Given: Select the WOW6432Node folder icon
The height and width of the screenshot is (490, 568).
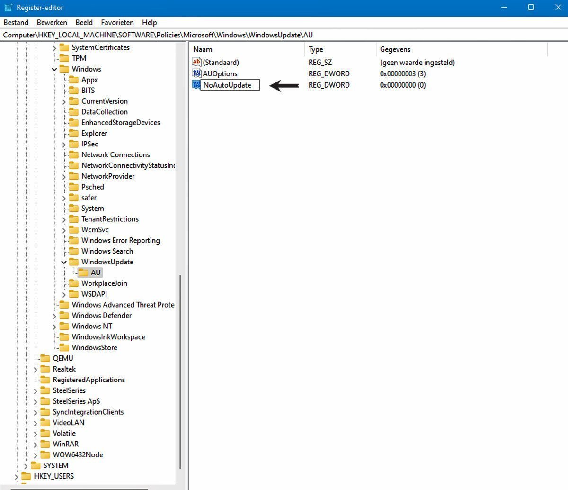Looking at the screenshot, I should [45, 455].
